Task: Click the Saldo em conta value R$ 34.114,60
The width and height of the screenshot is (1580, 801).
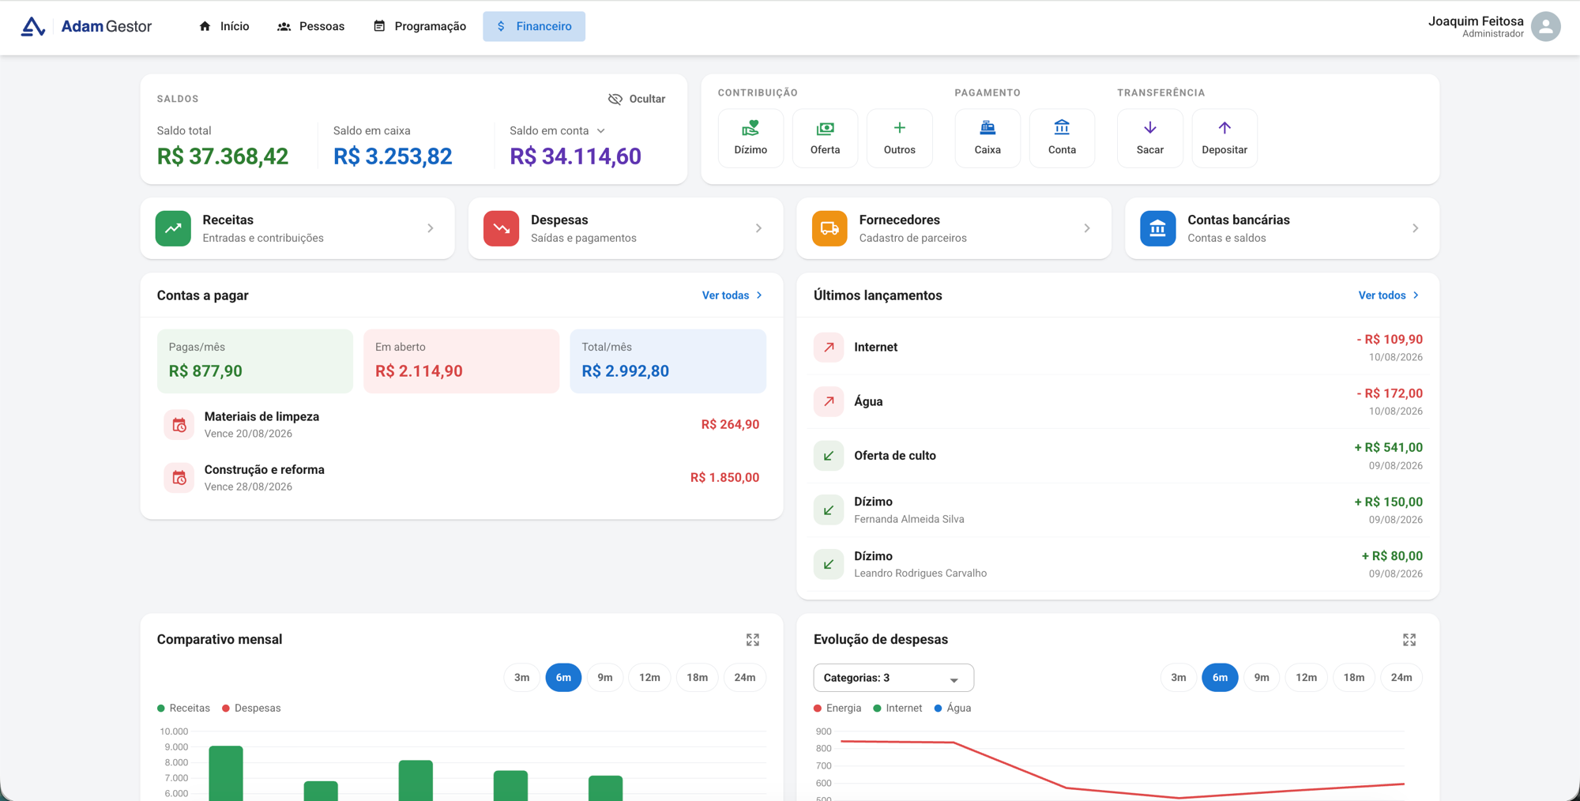Action: 575,156
